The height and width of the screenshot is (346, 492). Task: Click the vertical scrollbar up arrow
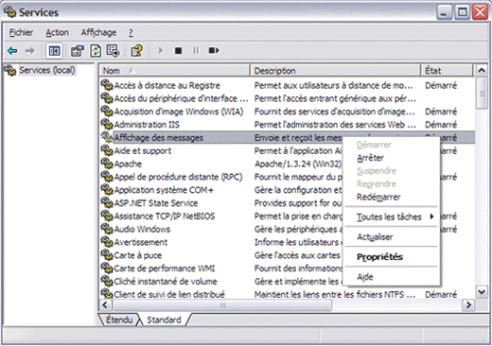pyautogui.click(x=482, y=70)
